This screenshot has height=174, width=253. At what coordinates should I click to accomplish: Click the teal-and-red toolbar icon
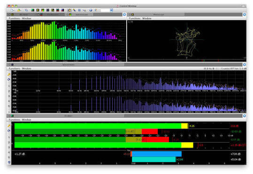(x=58, y=10)
